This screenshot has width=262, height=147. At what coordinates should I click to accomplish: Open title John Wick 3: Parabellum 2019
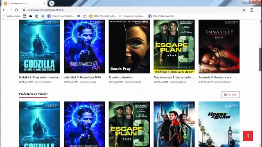[82, 77]
